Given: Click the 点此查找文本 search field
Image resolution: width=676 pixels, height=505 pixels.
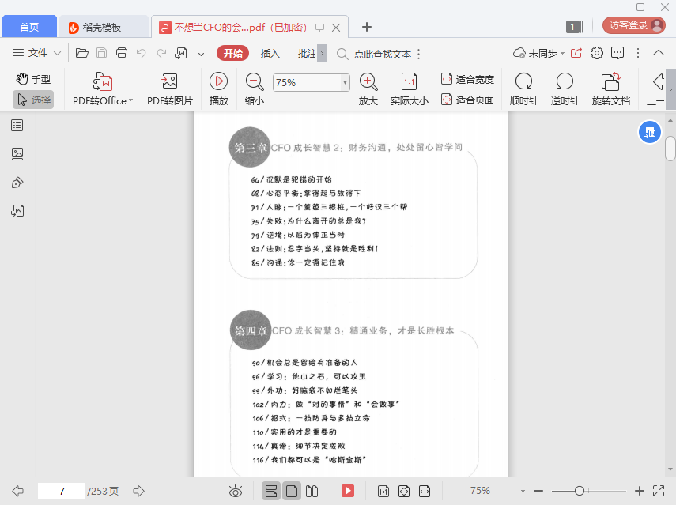Looking at the screenshot, I should point(383,54).
